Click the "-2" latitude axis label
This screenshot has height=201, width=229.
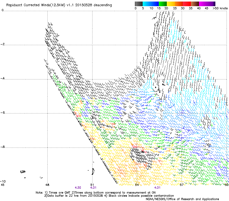(3, 44)
